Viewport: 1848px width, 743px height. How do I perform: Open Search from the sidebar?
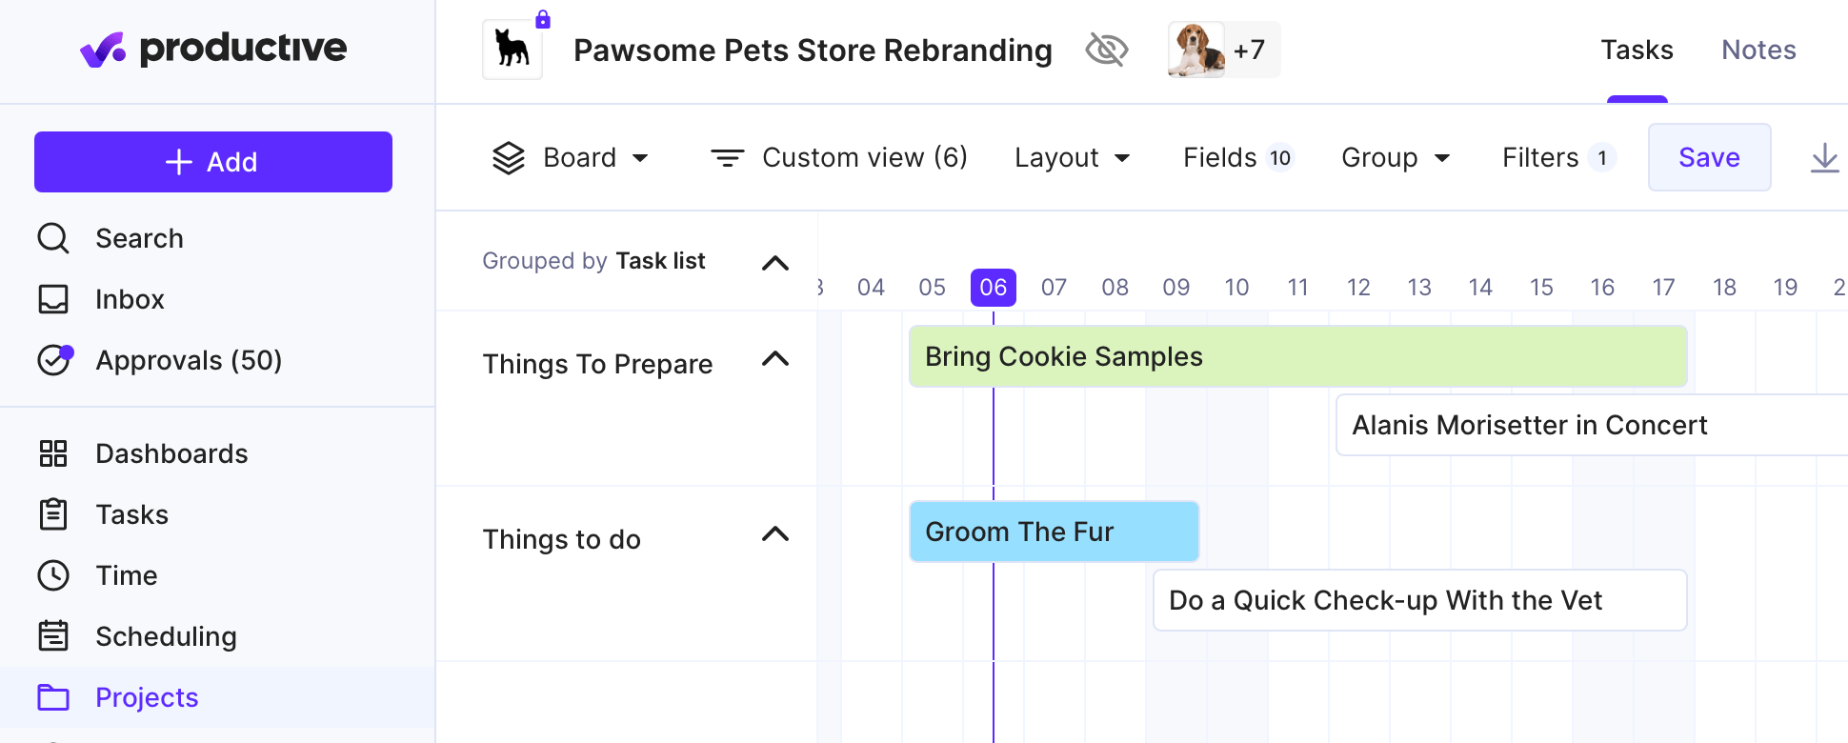coord(139,238)
